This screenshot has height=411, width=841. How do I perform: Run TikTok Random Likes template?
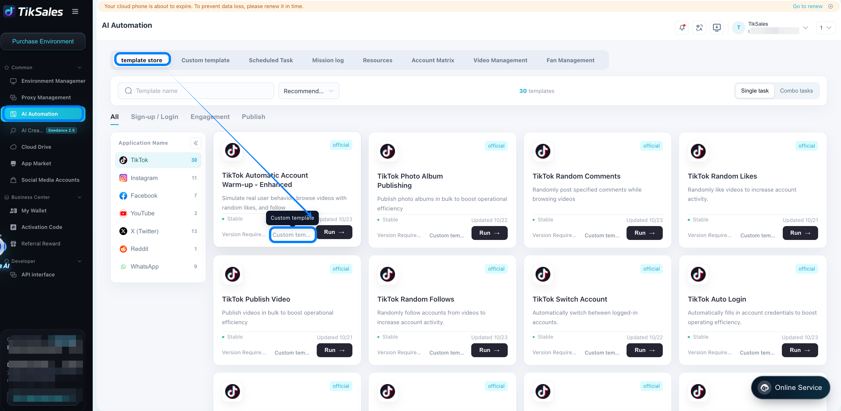pyautogui.click(x=800, y=233)
